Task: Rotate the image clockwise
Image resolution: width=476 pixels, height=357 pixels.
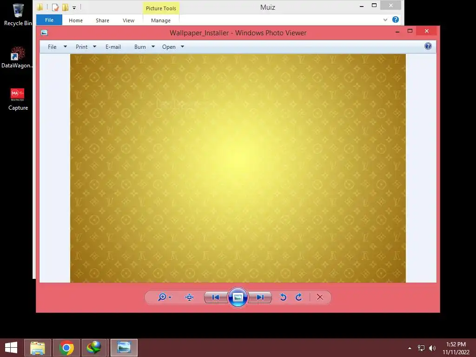Action: (x=299, y=297)
